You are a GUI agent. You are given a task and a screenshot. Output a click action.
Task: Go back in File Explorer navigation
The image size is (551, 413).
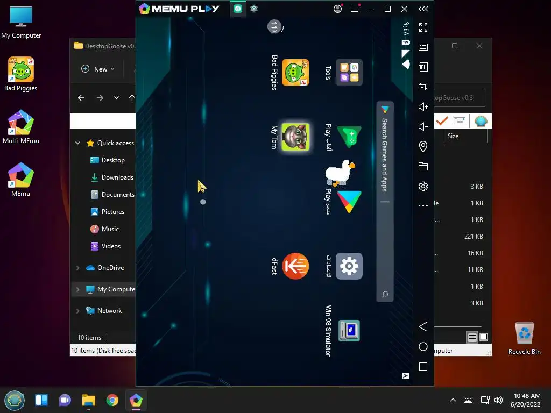[x=81, y=98]
